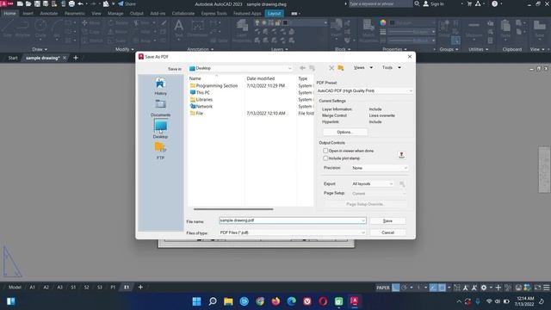Expand the File name dropdown arrow
The image size is (551, 310).
(x=363, y=220)
